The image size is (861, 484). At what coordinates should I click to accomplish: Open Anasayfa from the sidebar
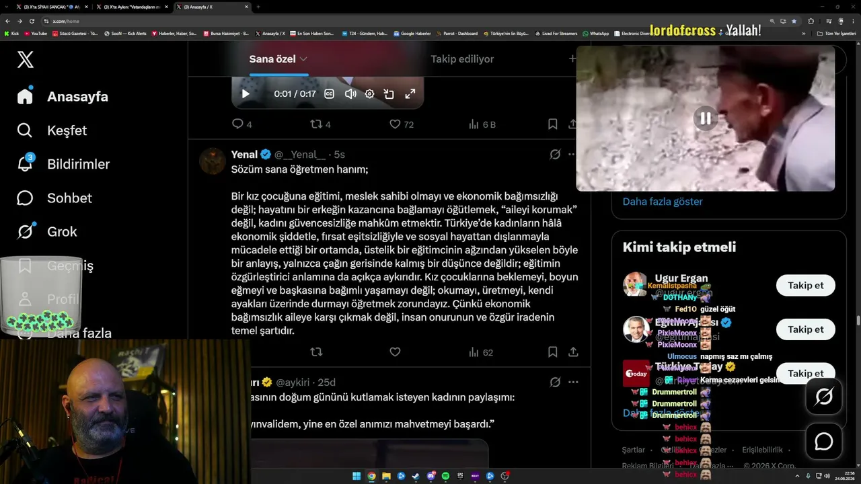click(x=63, y=96)
